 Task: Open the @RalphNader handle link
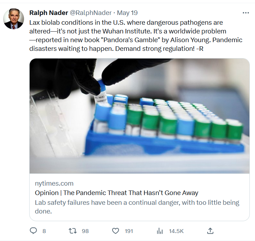point(91,13)
